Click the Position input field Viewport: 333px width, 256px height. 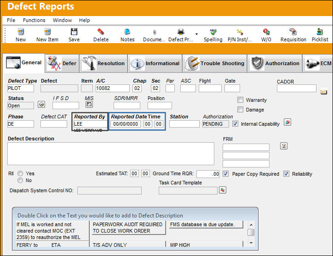(160, 106)
